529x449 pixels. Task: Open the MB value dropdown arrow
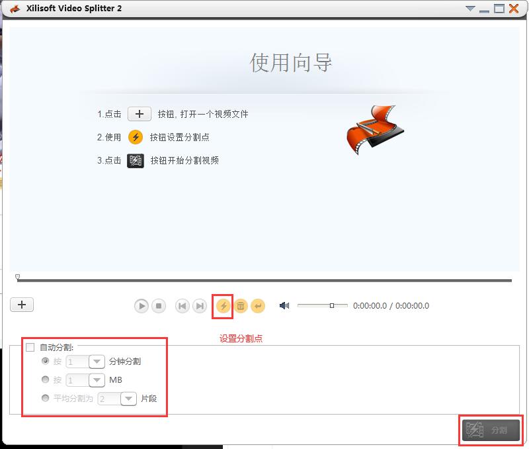97,380
